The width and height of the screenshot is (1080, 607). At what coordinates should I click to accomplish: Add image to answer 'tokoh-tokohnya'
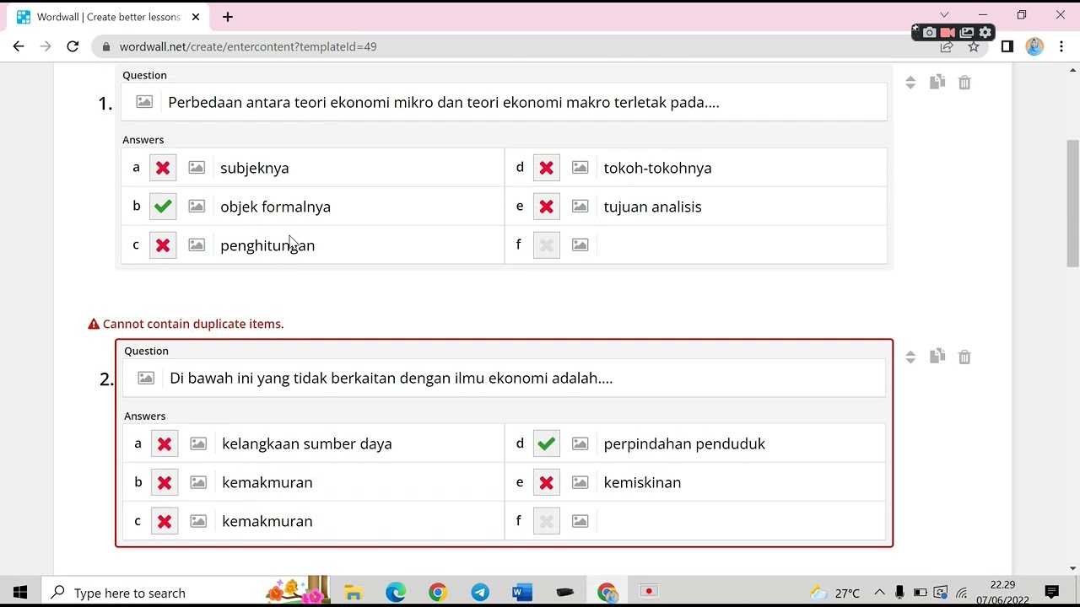(x=580, y=168)
